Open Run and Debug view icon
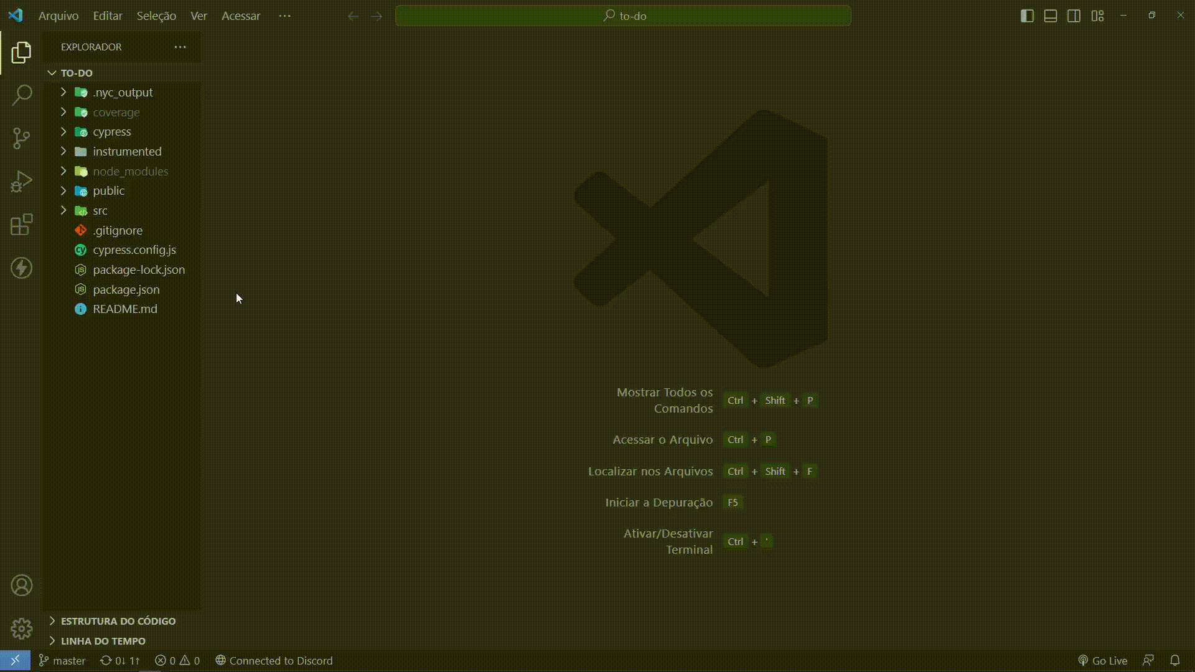 point(21,182)
